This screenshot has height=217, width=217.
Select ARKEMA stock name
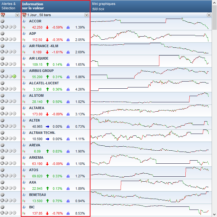(x=36, y=157)
